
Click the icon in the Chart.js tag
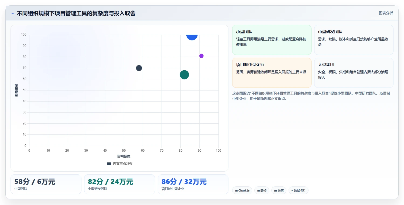[236, 190]
